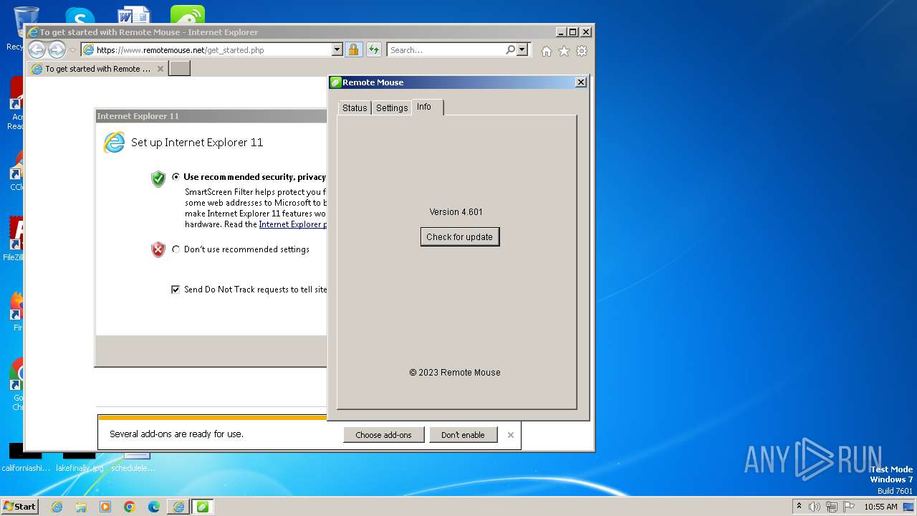This screenshot has height=516, width=917.
Task: Open Windows Explorer folder on taskbar
Action: [81, 507]
